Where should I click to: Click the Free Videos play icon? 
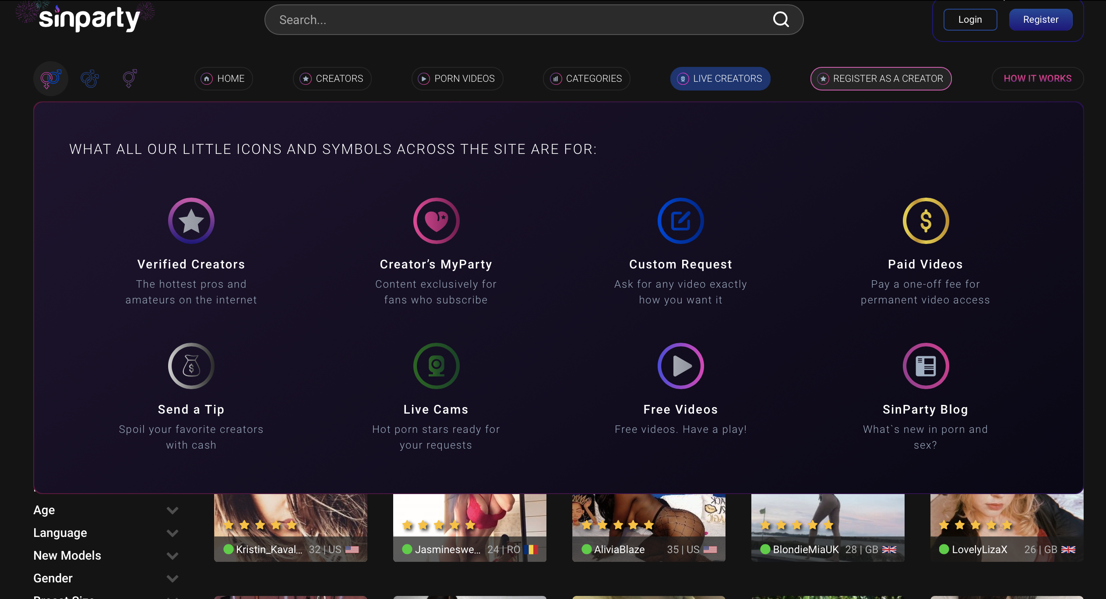(680, 366)
